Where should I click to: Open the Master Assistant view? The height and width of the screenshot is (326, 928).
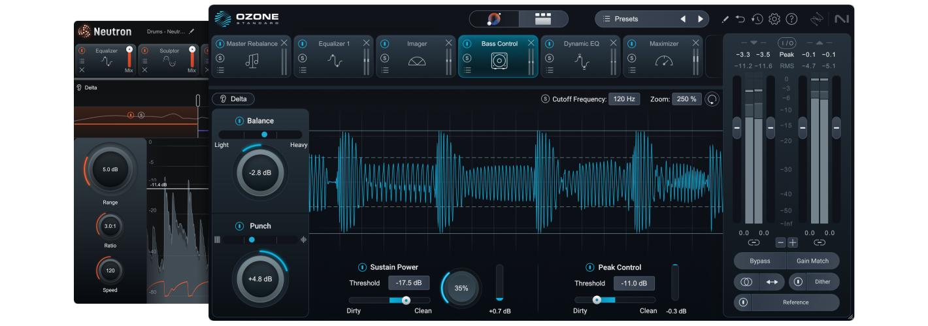tap(494, 19)
